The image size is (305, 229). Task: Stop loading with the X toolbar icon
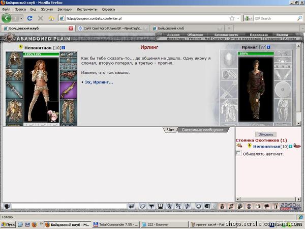40,18
